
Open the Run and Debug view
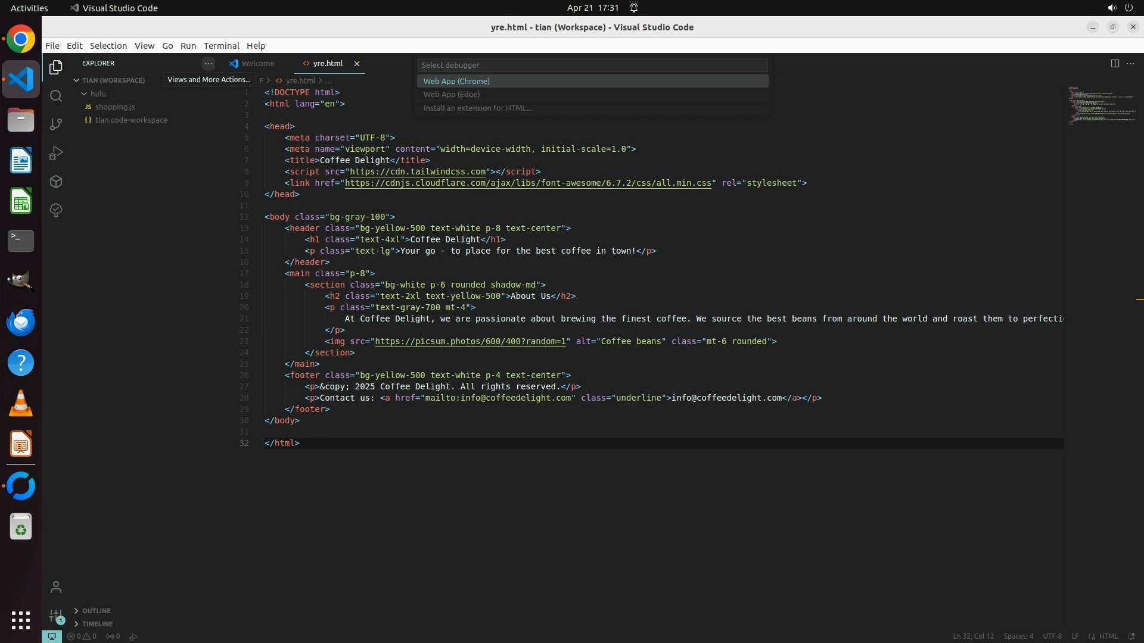tap(56, 153)
